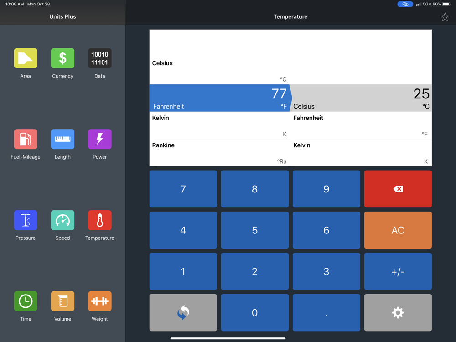Open the Weight converter
Screen dimensions: 456x342
coord(100,301)
